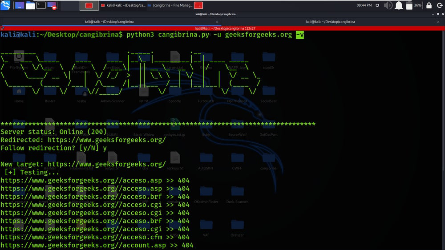Viewport: 445px width, 250px height.
Task: Close the terminal window
Action: tap(443, 14)
